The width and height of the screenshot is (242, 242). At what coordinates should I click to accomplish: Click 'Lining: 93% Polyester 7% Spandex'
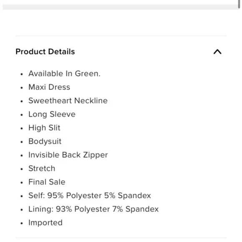coord(93,209)
